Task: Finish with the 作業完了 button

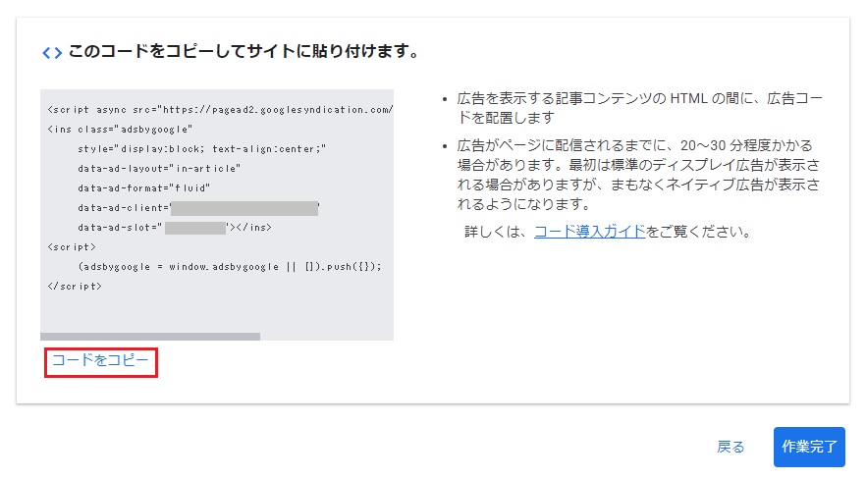Action: (809, 447)
